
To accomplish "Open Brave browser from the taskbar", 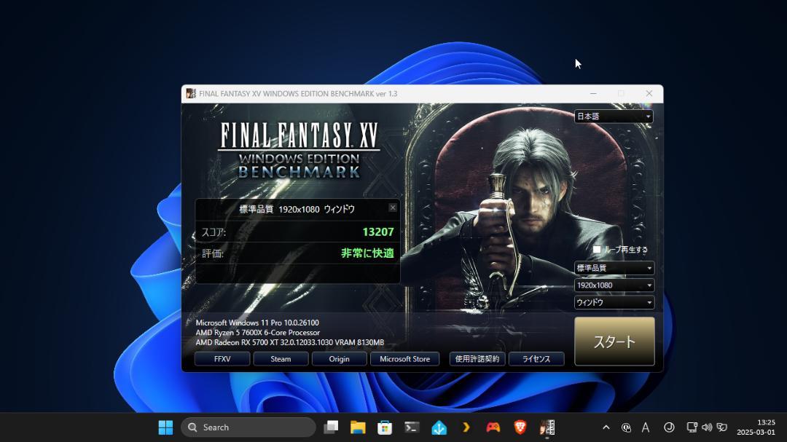I will coord(520,427).
